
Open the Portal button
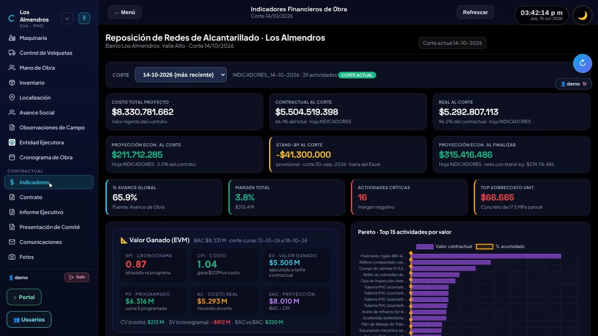click(x=24, y=297)
